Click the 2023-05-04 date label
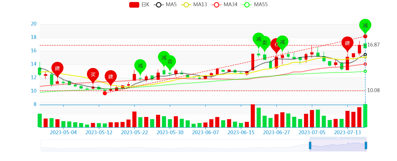 pos(63,132)
